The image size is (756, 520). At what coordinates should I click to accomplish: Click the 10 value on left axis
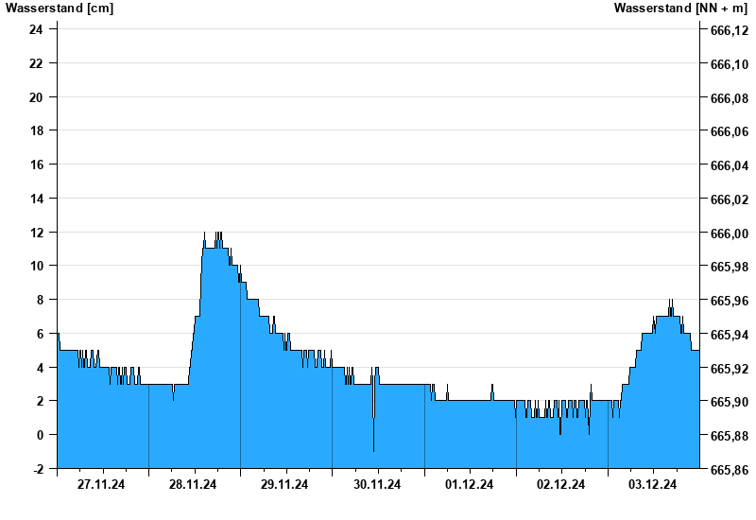pos(36,266)
